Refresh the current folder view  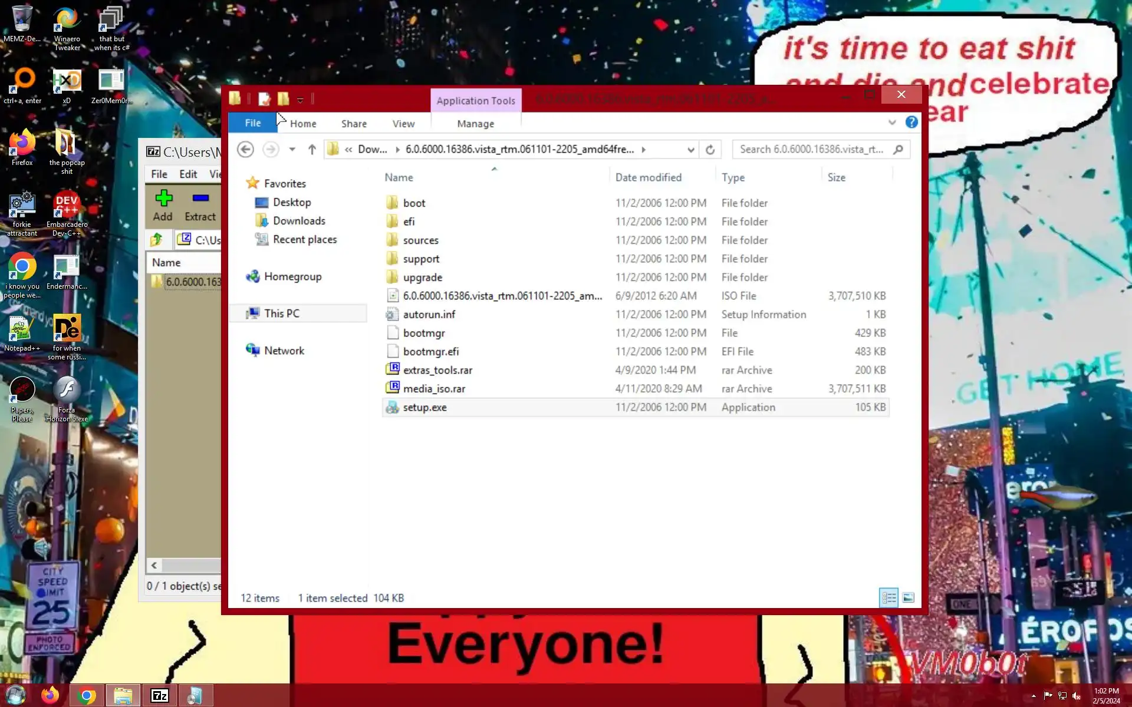pos(710,150)
